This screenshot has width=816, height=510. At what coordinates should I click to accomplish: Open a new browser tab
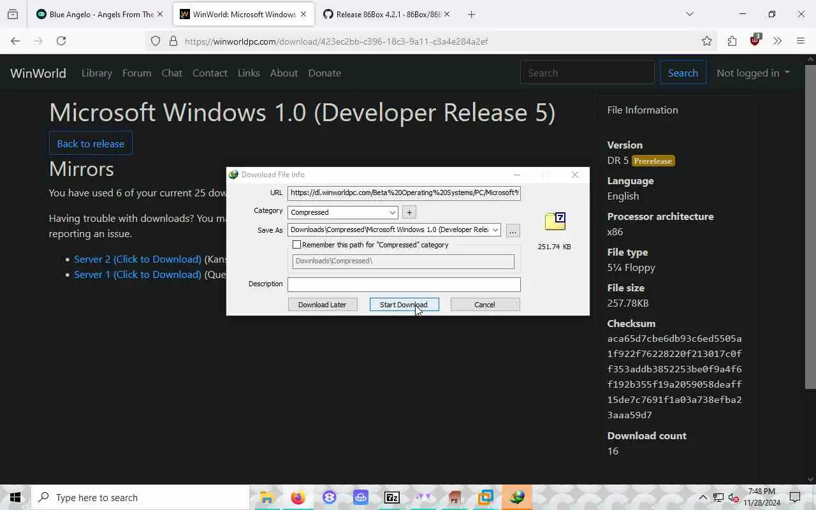[x=471, y=14]
